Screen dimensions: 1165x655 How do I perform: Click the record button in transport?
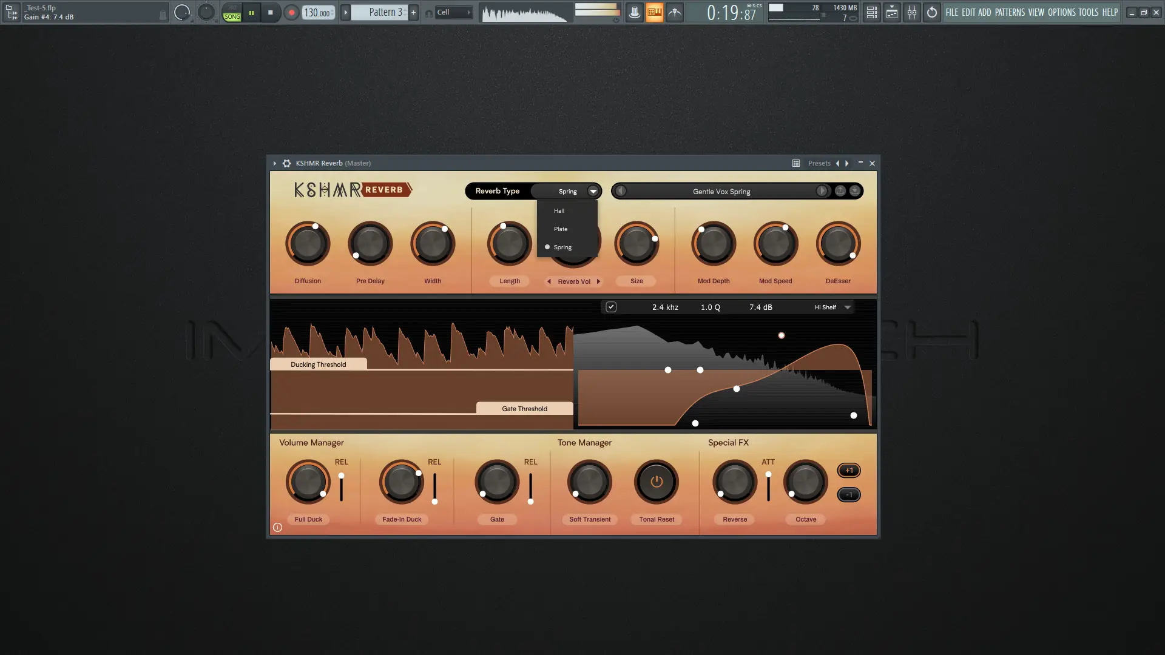tap(291, 12)
